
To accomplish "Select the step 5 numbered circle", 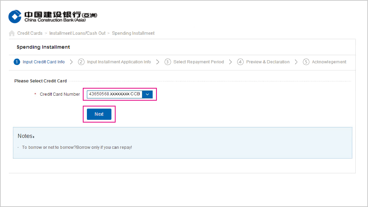I will (306, 62).
